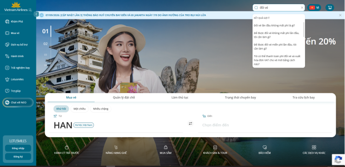Click the Đăng ký button
The height and width of the screenshot is (167, 345).
(x=18, y=157)
